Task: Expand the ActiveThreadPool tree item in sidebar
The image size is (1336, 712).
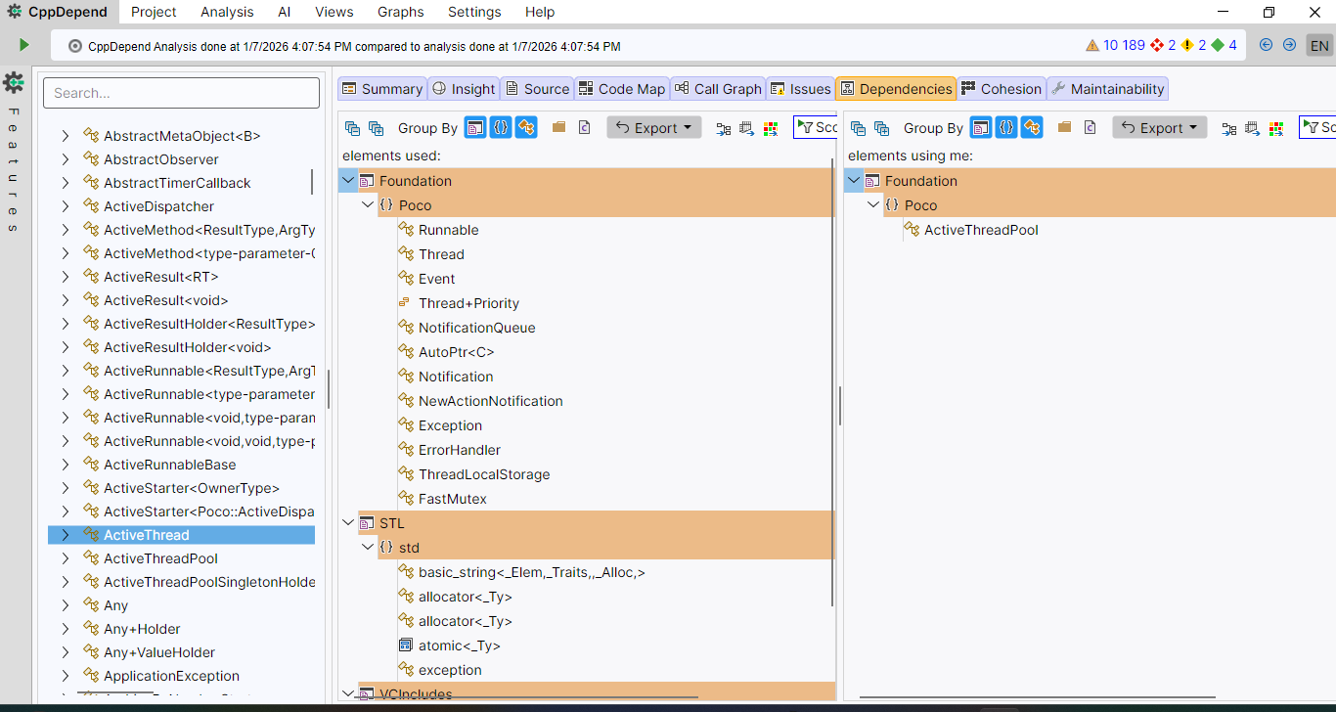Action: click(65, 558)
